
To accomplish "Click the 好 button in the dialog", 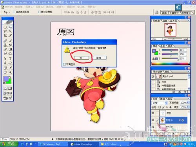I will pyautogui.click(x=82, y=58).
